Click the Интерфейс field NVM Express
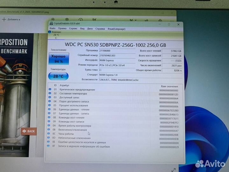The image size is (229, 172). pos(117,60)
